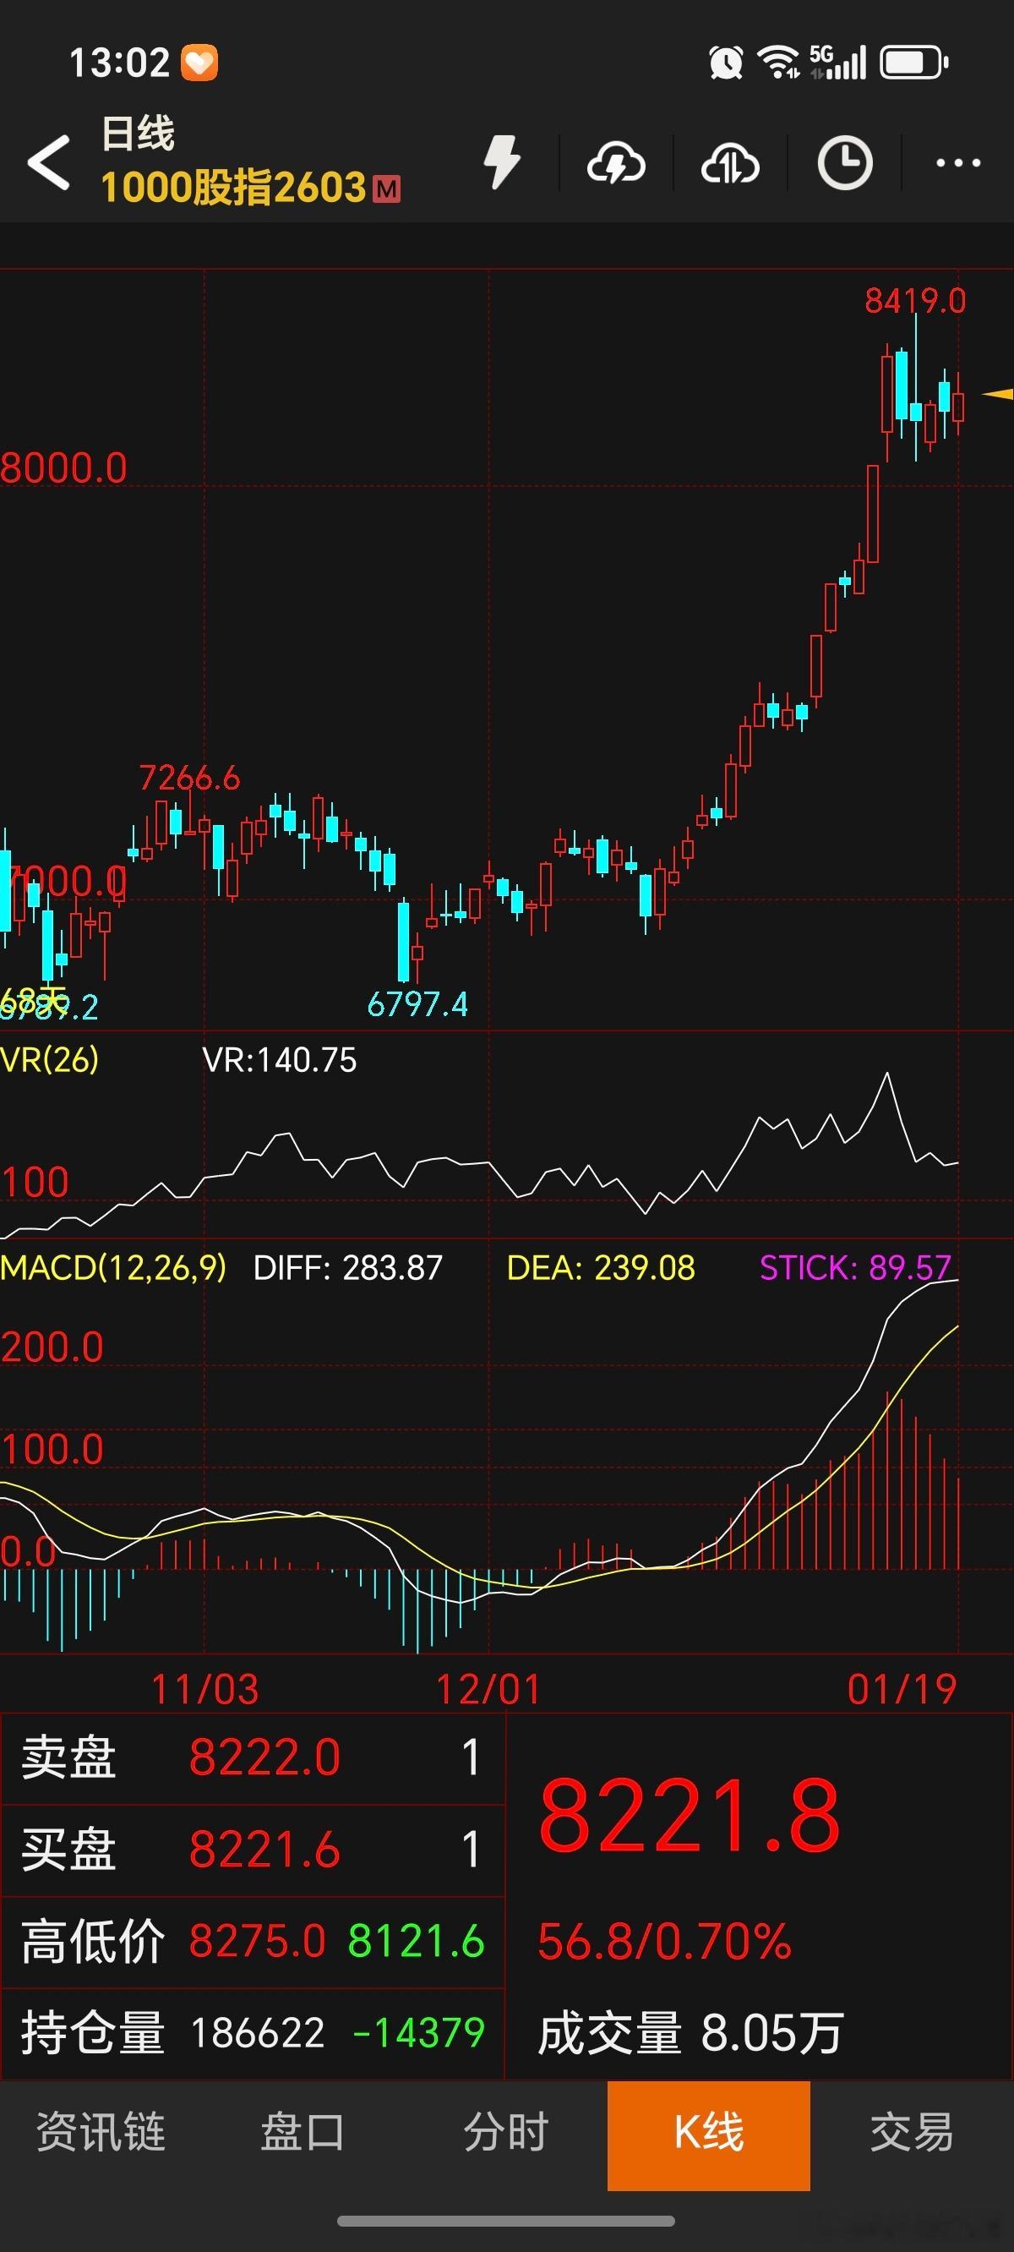This screenshot has width=1014, height=2252.
Task: Tap the latest price 8221.8
Action: click(690, 1817)
